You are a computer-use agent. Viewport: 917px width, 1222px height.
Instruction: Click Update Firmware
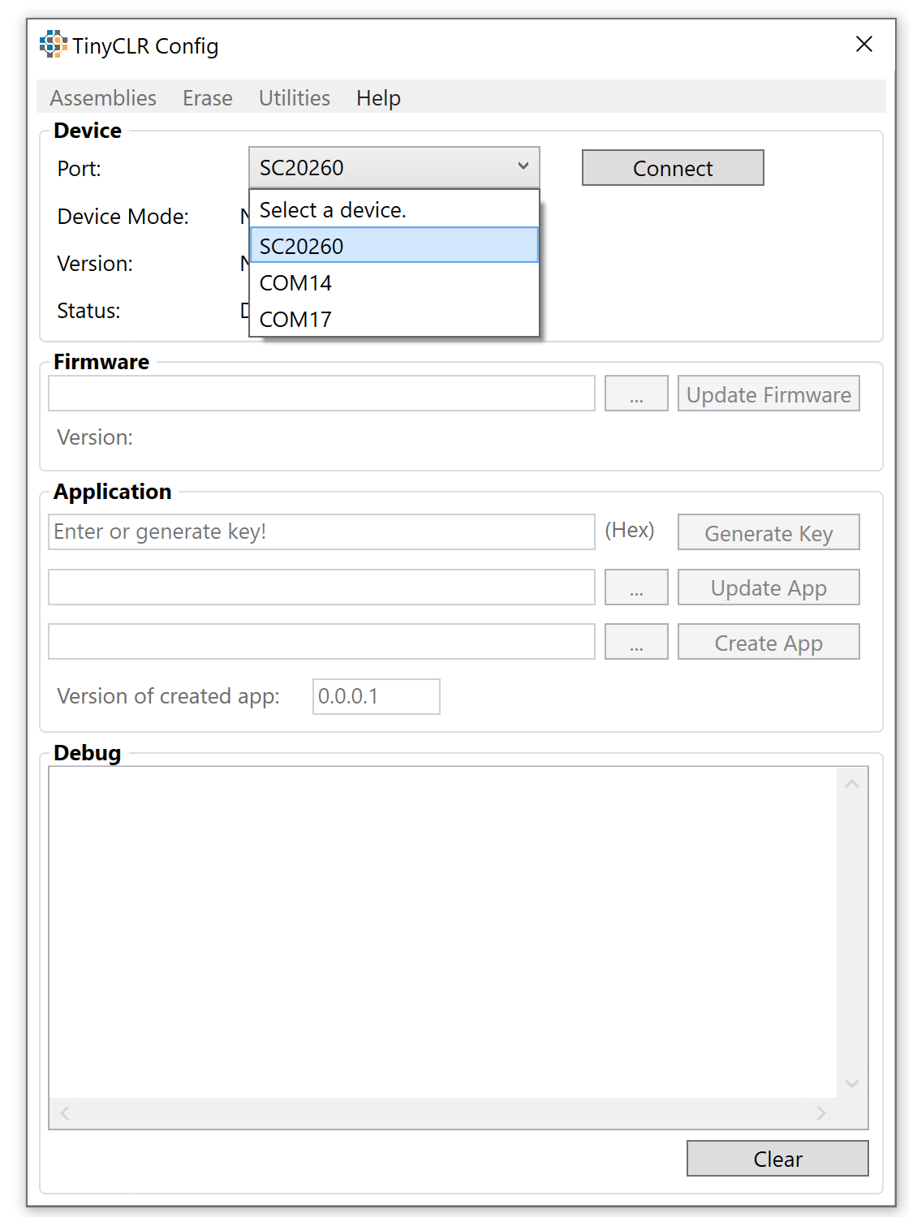[x=768, y=394]
